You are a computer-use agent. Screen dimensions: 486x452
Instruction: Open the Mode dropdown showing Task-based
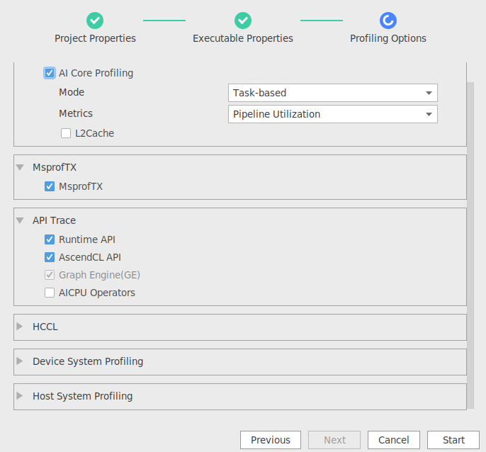(333, 93)
